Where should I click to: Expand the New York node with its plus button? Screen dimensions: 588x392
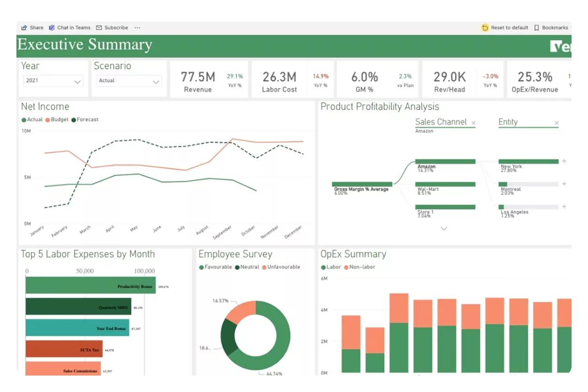click(563, 161)
